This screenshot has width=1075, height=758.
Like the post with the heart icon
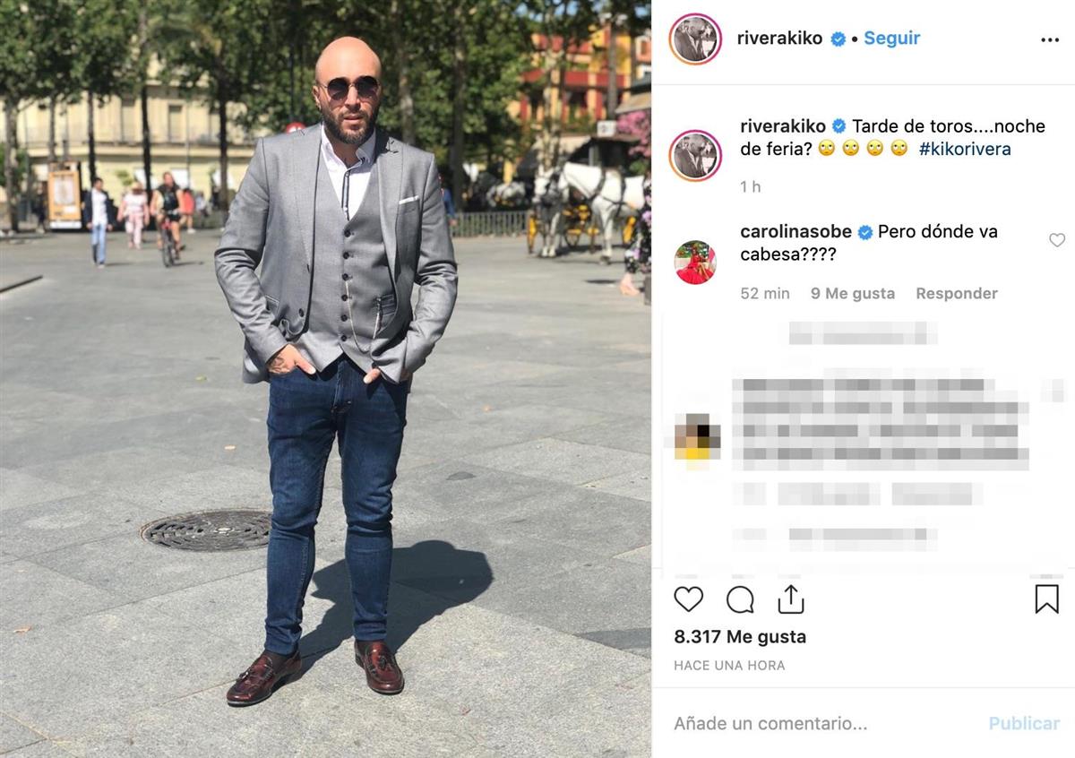click(x=689, y=599)
